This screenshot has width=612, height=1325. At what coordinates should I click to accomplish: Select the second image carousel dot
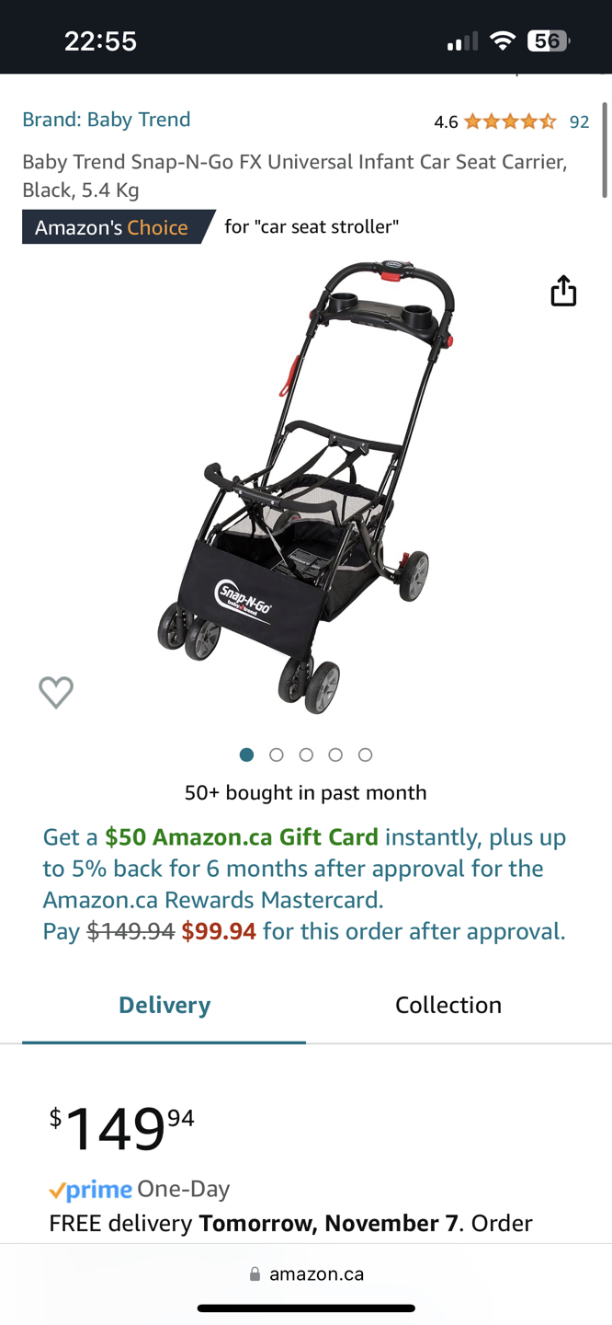(x=276, y=755)
